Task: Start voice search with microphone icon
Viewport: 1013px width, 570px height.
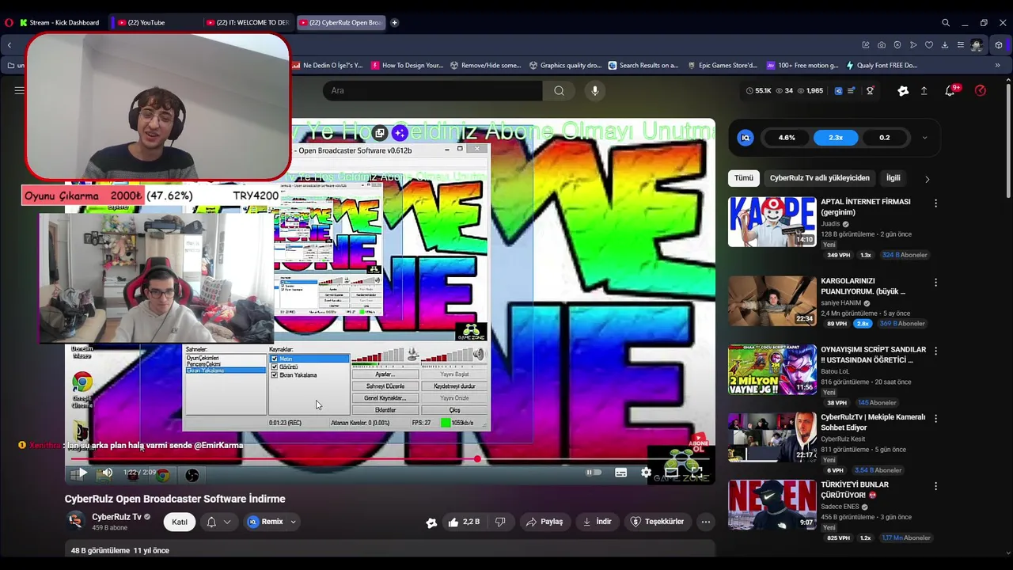Action: 595,90
